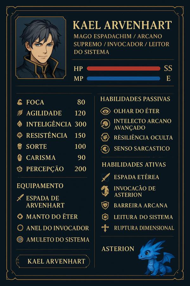Click the Kael Arvenhart name button at bottom
The height and width of the screenshot is (286, 190).
pyautogui.click(x=53, y=261)
